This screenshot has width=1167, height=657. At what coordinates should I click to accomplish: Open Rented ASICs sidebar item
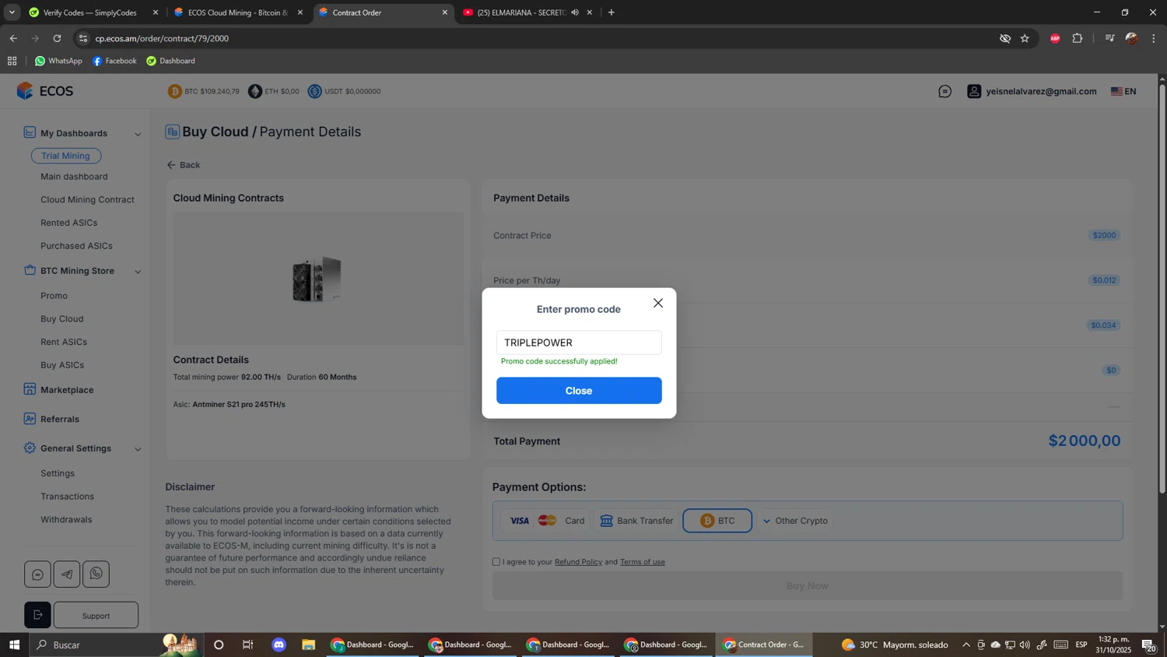pyautogui.click(x=68, y=223)
